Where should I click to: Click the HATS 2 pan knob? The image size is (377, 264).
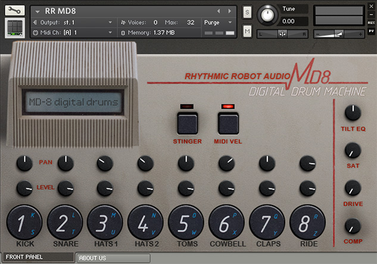click(x=145, y=163)
